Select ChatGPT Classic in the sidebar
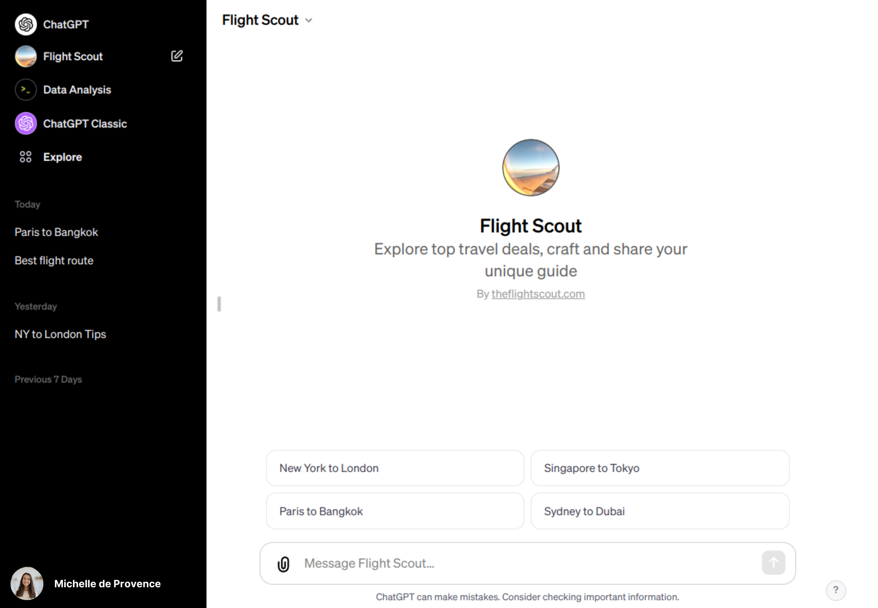This screenshot has height=608, width=878. click(85, 123)
